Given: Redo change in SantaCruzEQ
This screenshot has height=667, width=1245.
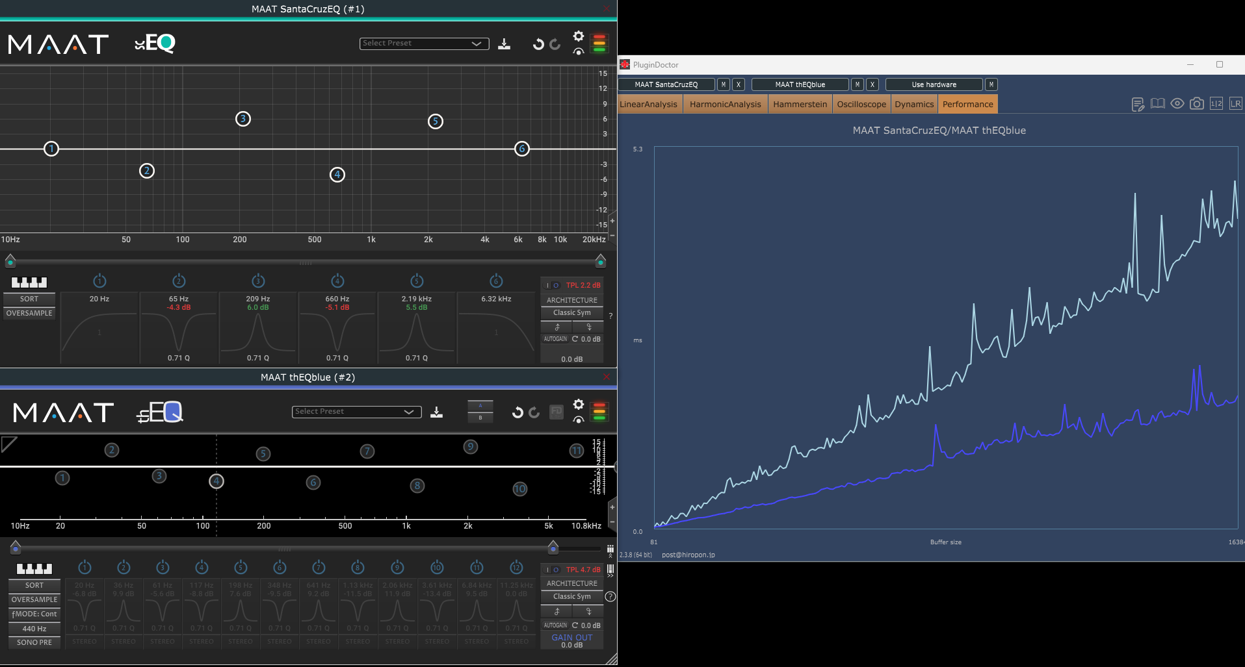Looking at the screenshot, I should 555,44.
